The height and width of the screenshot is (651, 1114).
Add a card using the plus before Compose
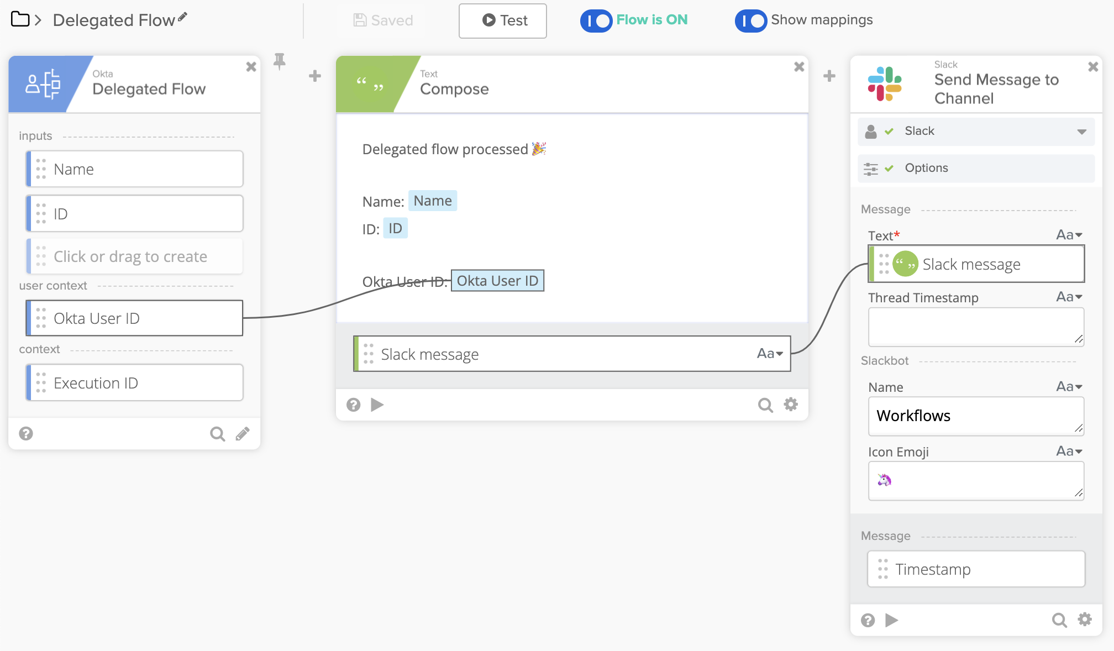tap(315, 76)
